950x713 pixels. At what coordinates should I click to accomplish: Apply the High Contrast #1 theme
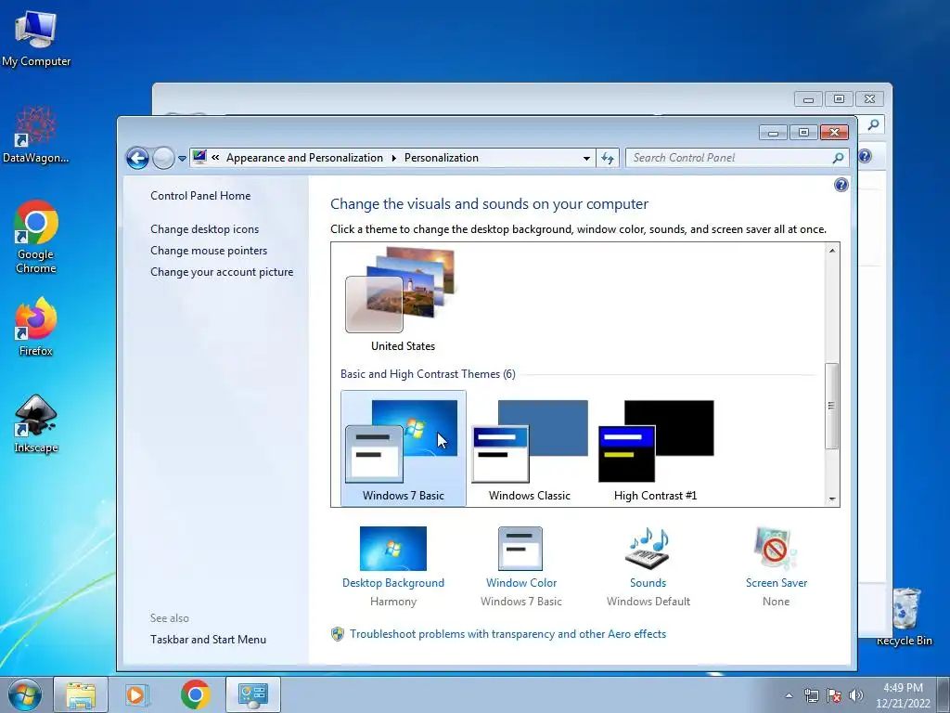point(656,448)
